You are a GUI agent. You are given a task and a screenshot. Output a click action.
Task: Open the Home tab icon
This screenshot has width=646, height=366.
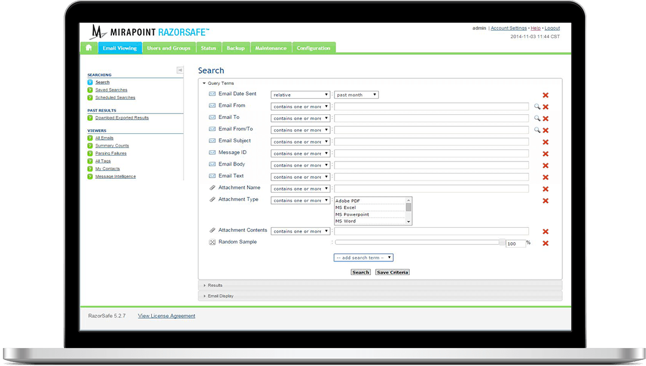(x=89, y=48)
